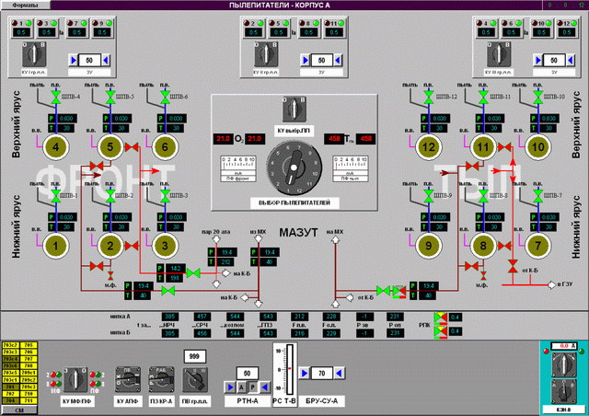Select dust feeder 11 circle
The image size is (589, 416).
click(x=483, y=147)
